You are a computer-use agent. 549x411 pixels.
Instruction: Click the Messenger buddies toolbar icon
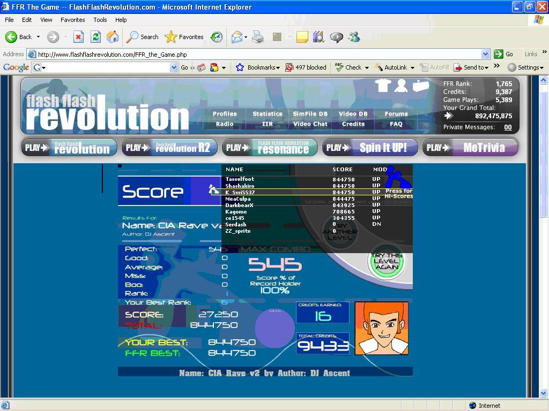click(x=354, y=37)
